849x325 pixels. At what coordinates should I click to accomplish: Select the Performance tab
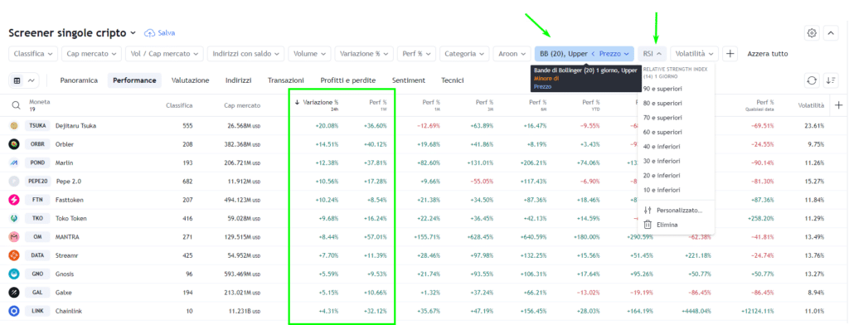pos(134,80)
